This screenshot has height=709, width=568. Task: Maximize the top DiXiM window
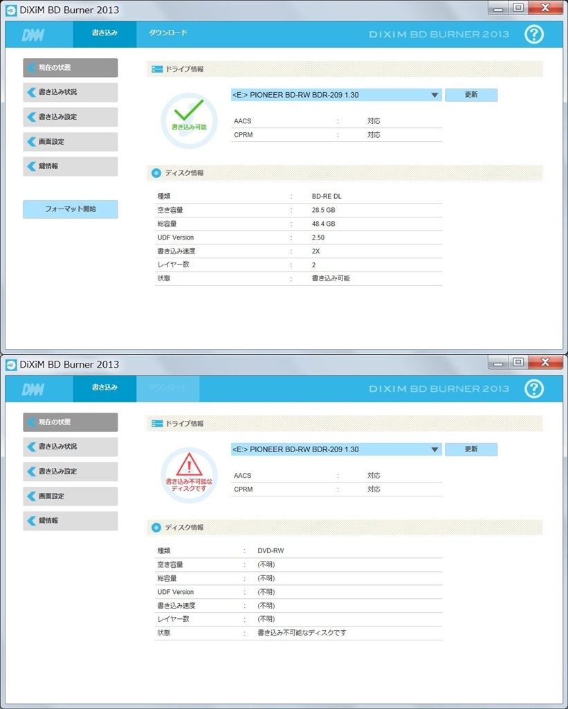518,8
